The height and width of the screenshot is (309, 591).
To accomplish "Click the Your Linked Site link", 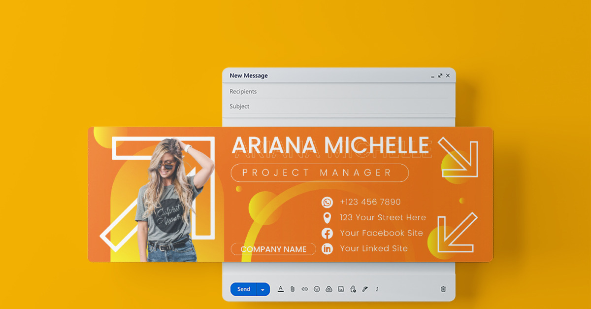I will pos(373,248).
